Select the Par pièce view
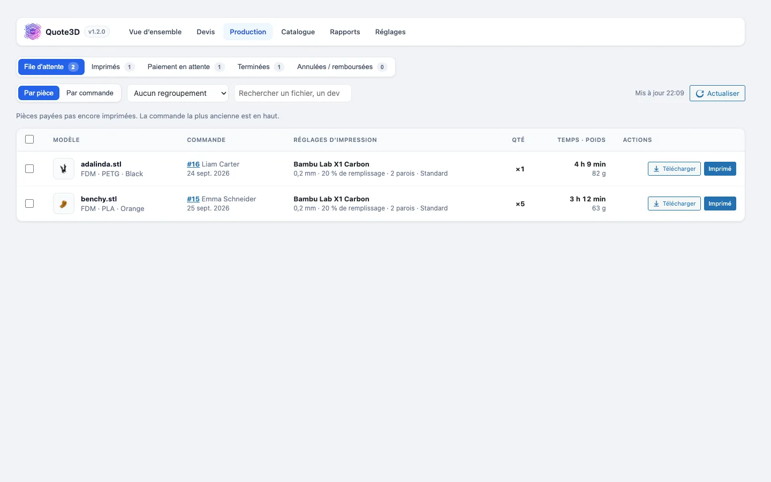 [x=39, y=93]
